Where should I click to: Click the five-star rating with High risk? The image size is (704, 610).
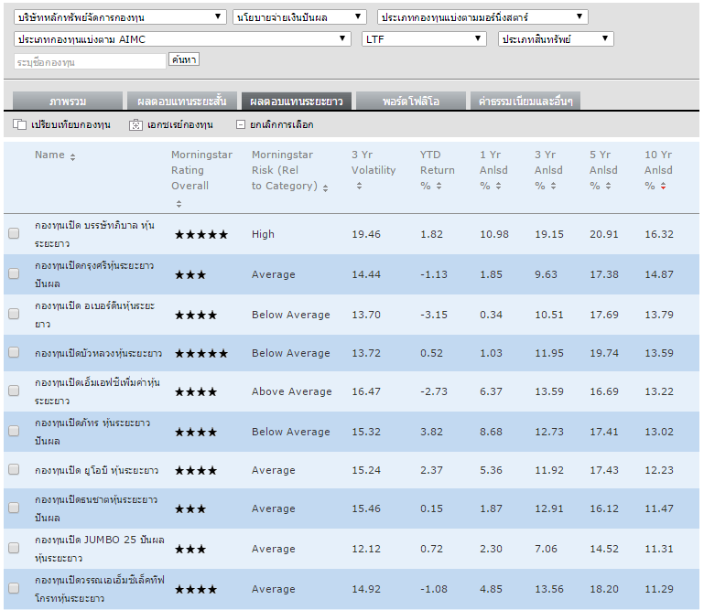[201, 234]
